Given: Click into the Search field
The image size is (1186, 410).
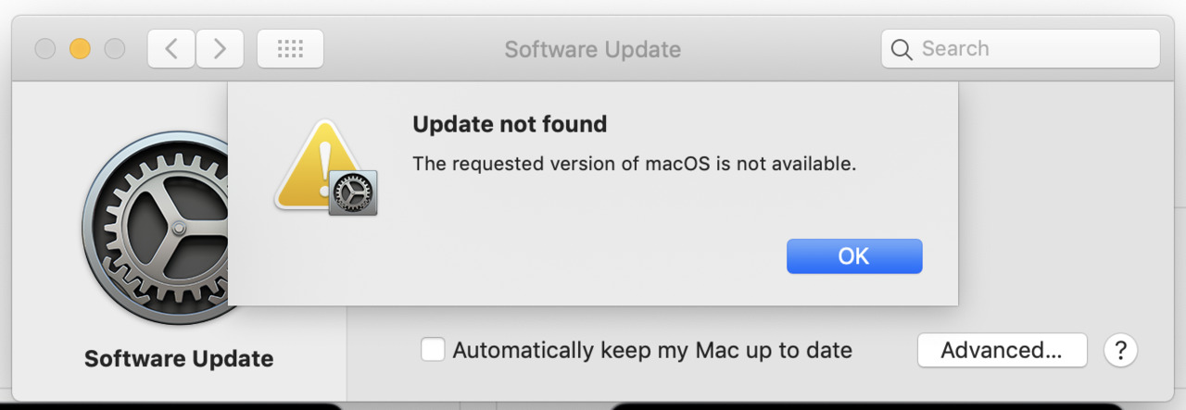Looking at the screenshot, I should click(1020, 49).
